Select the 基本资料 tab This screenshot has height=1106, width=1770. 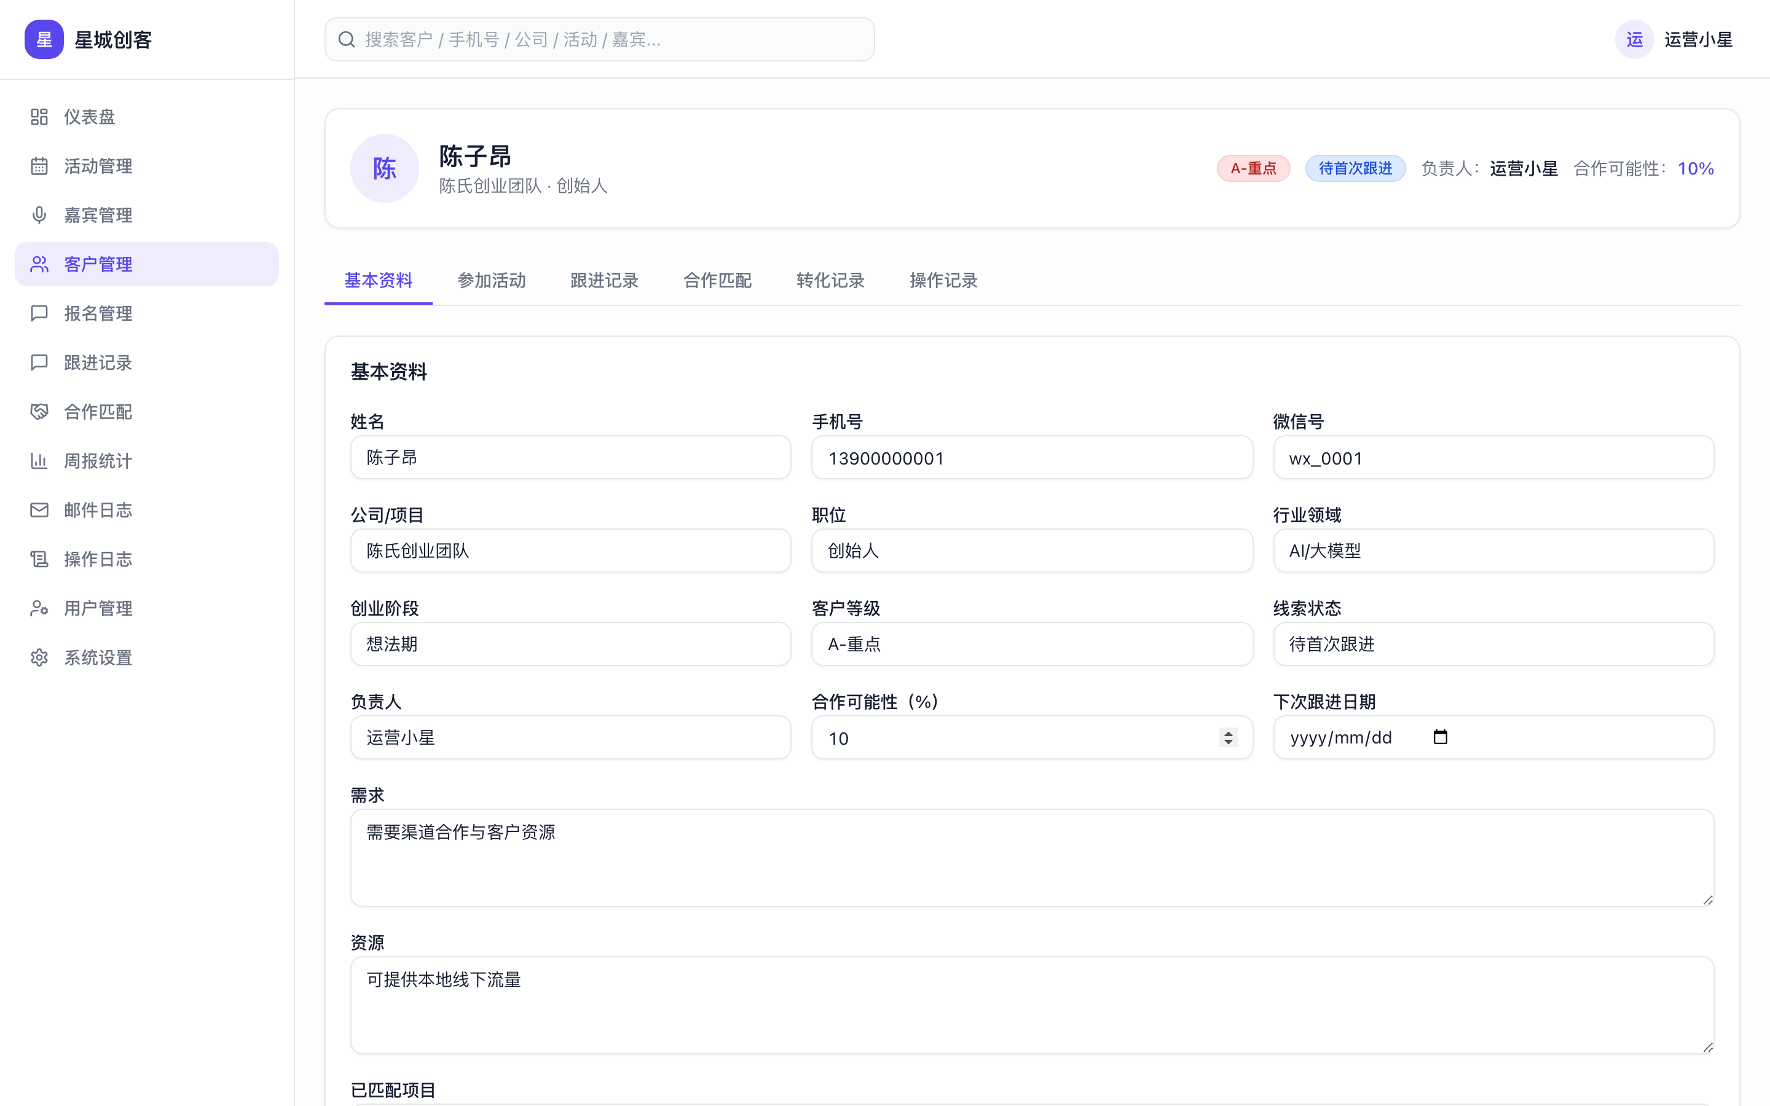click(378, 280)
